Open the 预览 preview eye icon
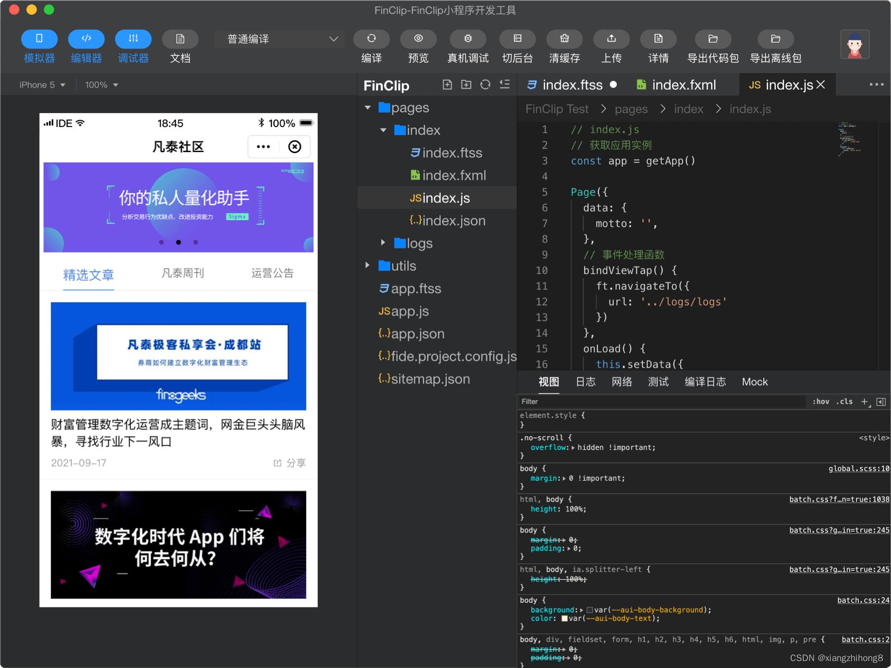Viewport: 891px width, 668px height. [x=418, y=39]
